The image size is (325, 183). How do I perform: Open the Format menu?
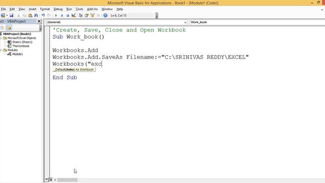click(45, 9)
